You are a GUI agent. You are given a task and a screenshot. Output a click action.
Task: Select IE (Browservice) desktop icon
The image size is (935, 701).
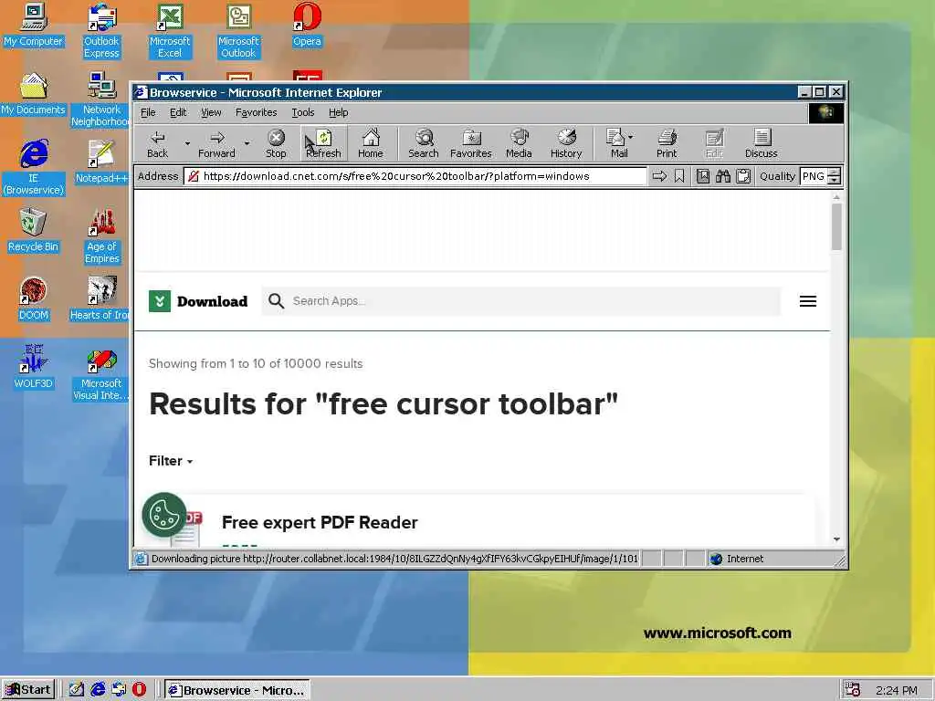[33, 168]
